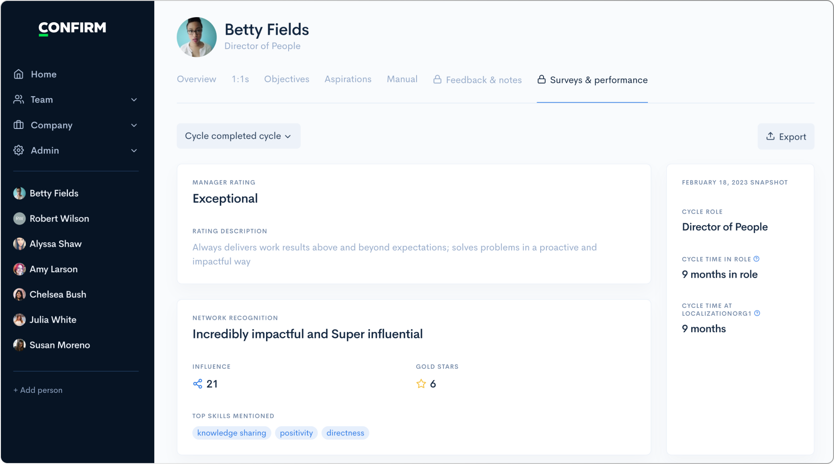Screen dimensions: 834x464
Task: Click help icon next to Cycle Time in Role
Action: [x=756, y=259]
